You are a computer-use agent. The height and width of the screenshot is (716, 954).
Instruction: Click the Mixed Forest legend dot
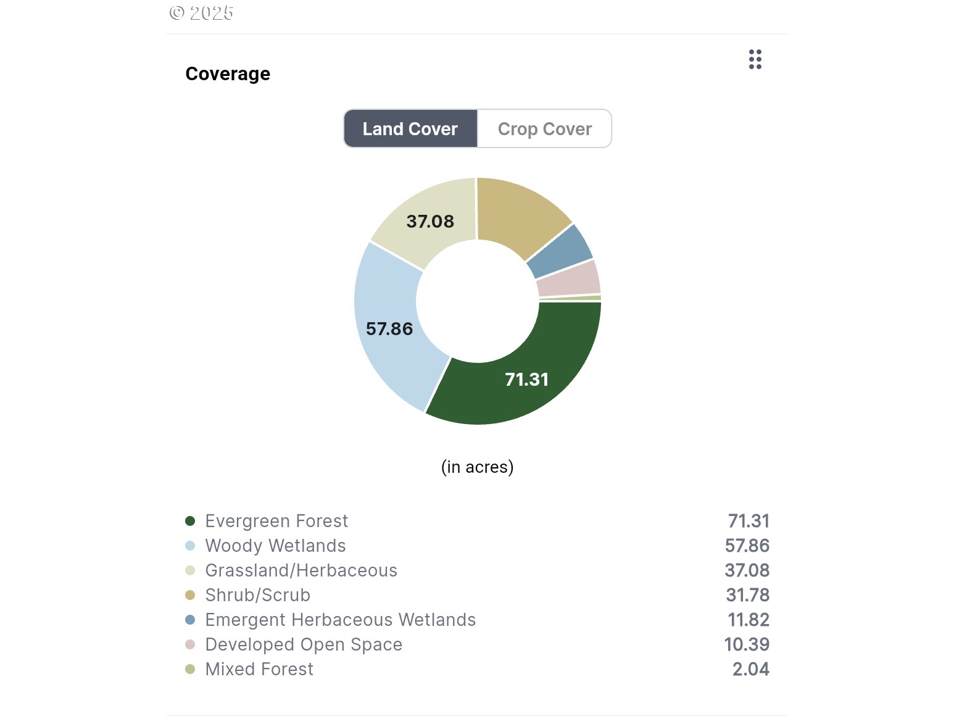tap(190, 669)
